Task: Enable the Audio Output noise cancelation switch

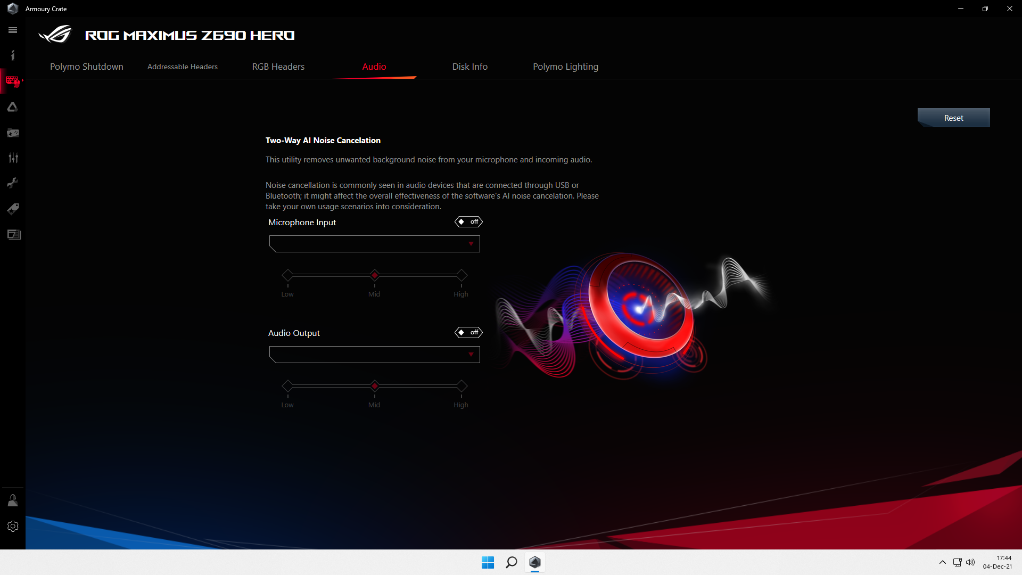Action: [468, 333]
